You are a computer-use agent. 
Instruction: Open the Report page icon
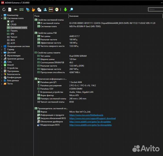[10, 10]
